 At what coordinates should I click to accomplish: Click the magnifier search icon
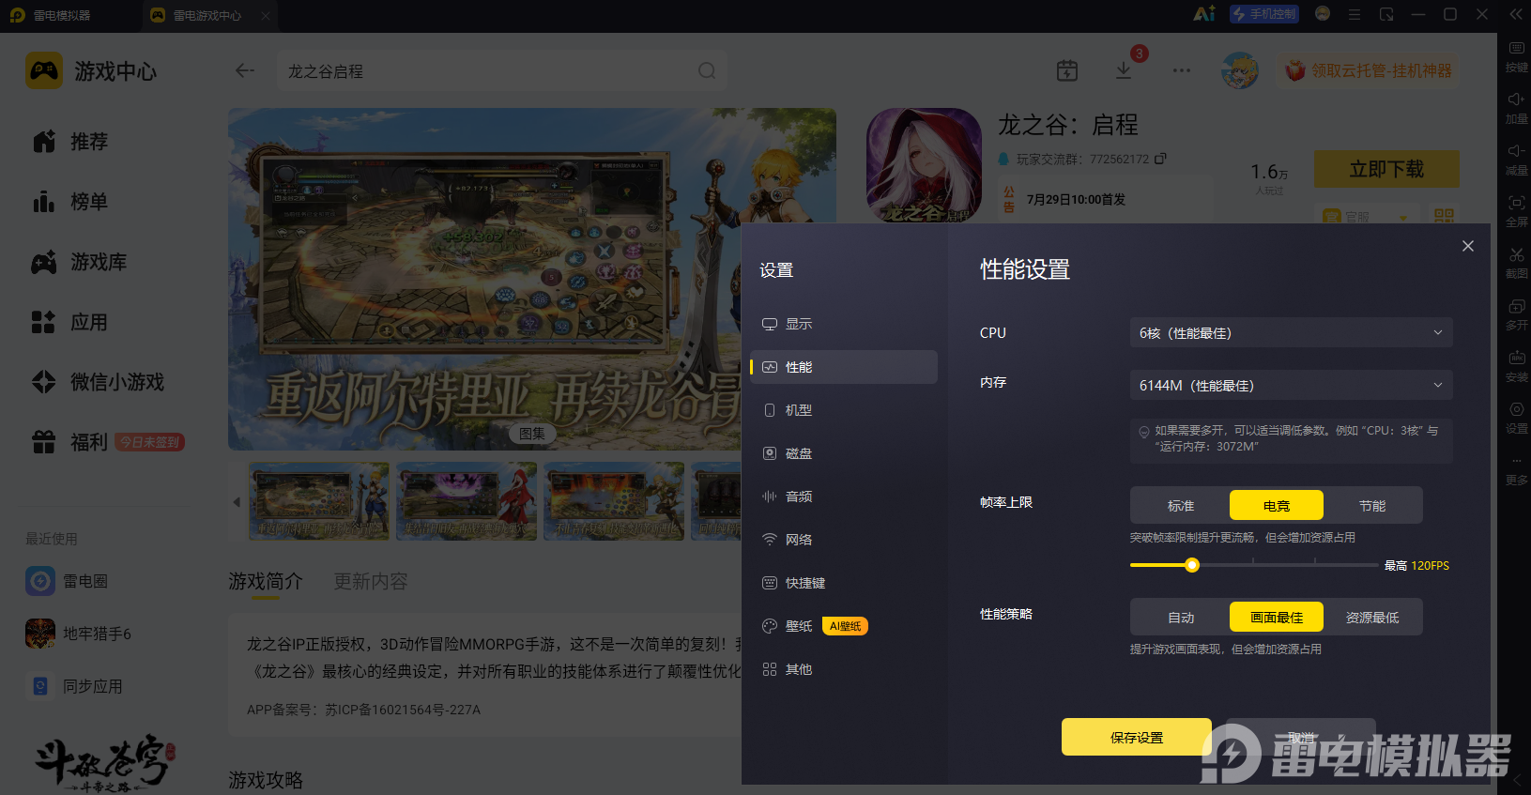[x=707, y=70]
